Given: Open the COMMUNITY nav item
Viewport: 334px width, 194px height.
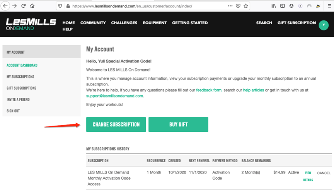Looking at the screenshot, I should (x=93, y=23).
